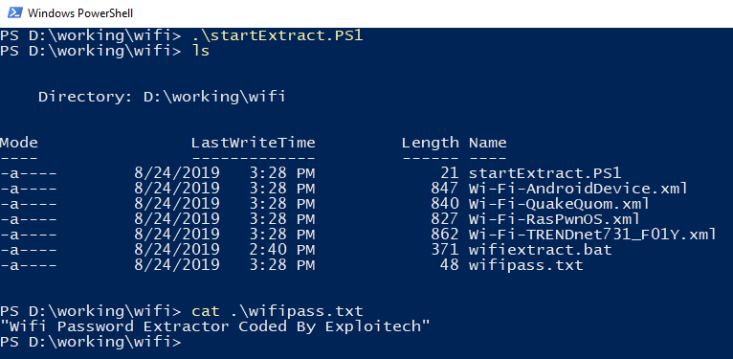Screen dimensions: 733x359
Task: Click the .\startExtract.PS1 command text
Action: point(277,35)
